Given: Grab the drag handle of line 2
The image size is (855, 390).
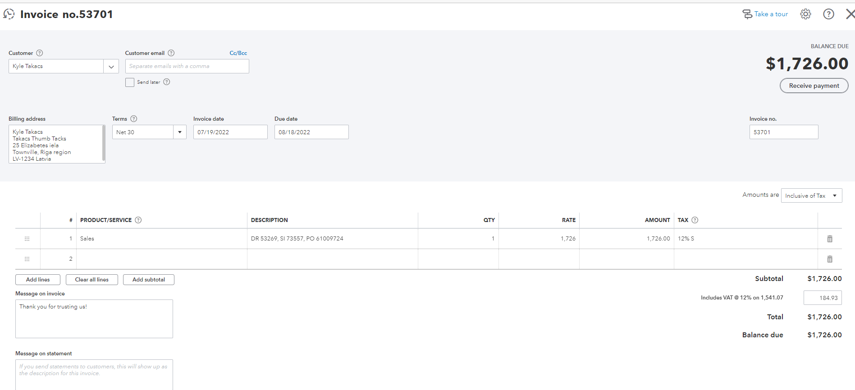Looking at the screenshot, I should point(27,259).
